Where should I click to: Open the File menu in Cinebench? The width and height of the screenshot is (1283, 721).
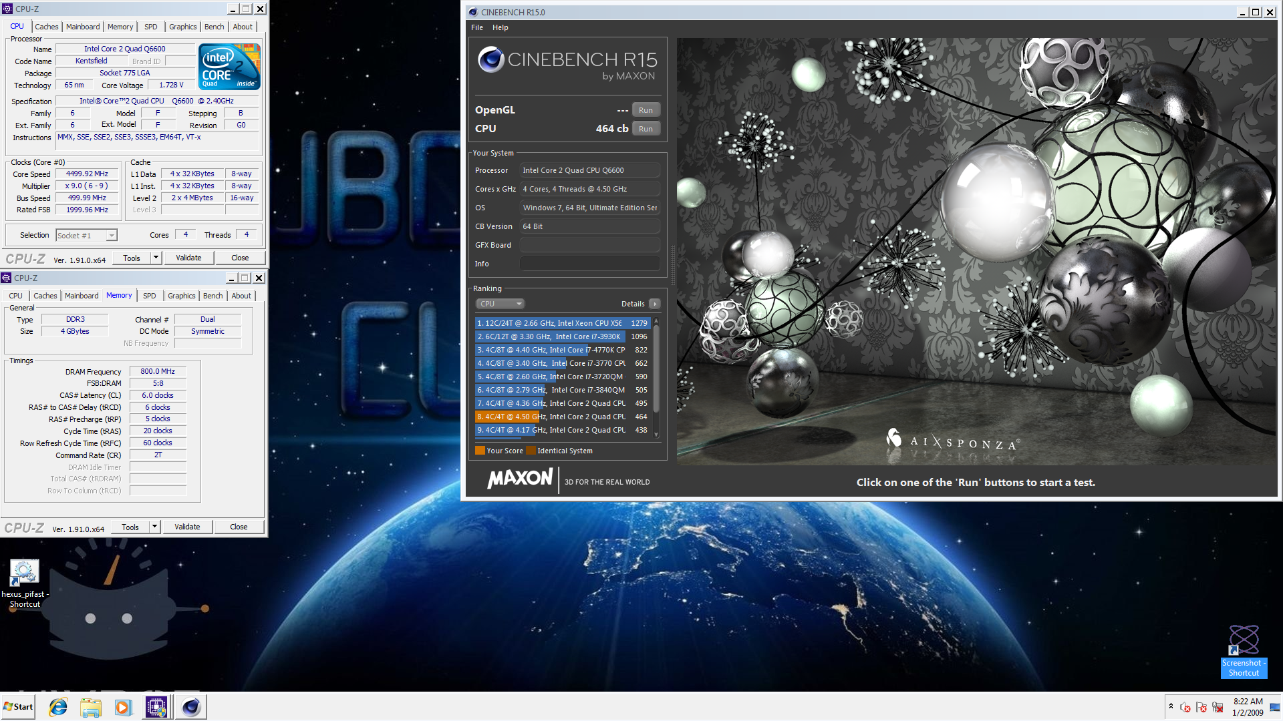[477, 27]
